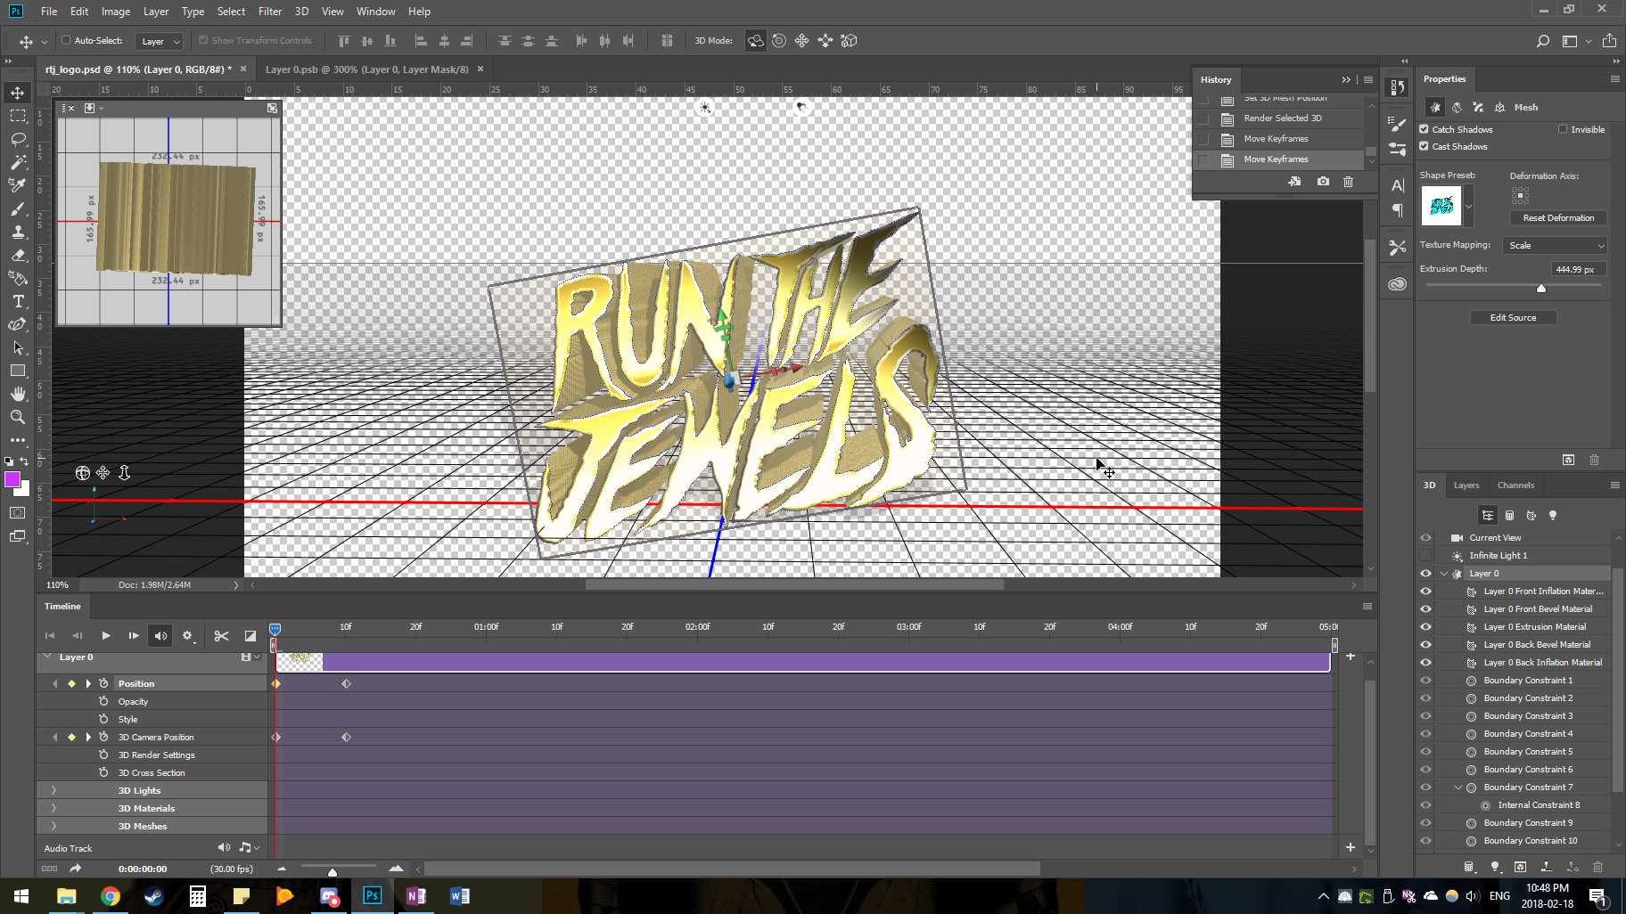Expand the 3D Lights track
1626x914 pixels.
(53, 790)
